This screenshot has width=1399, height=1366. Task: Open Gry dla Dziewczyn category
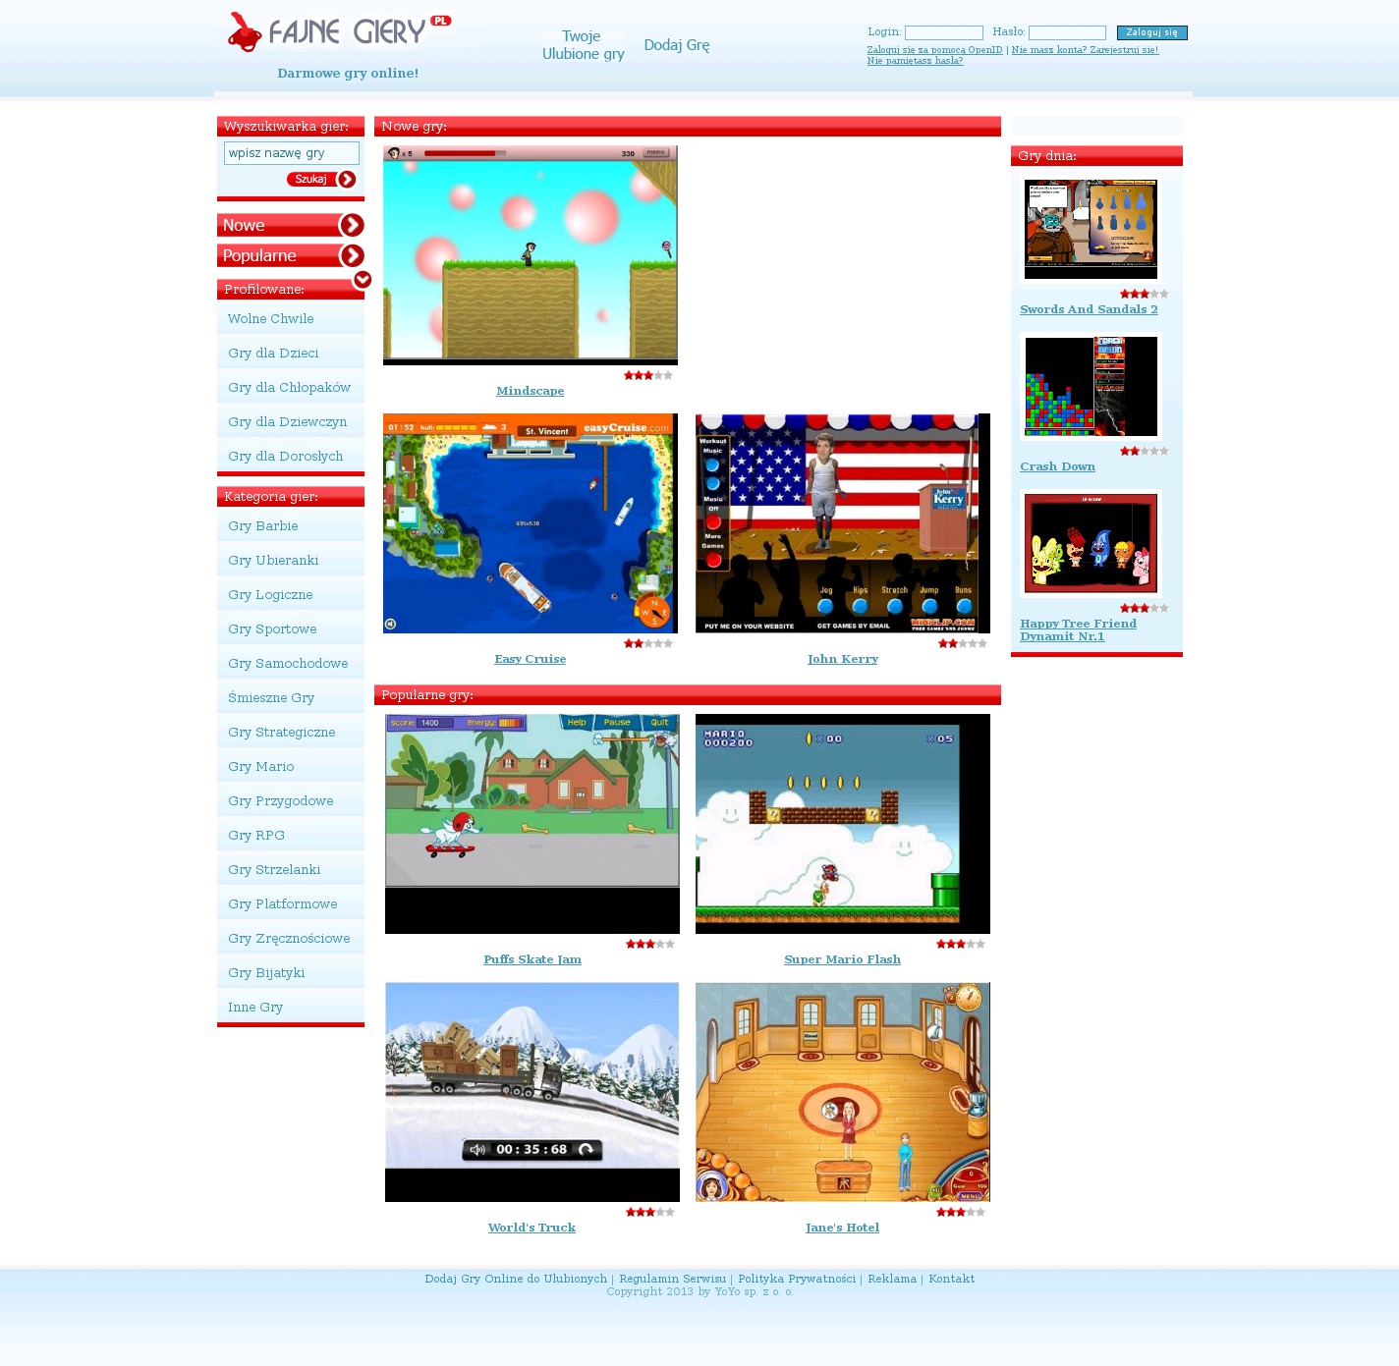coord(291,422)
